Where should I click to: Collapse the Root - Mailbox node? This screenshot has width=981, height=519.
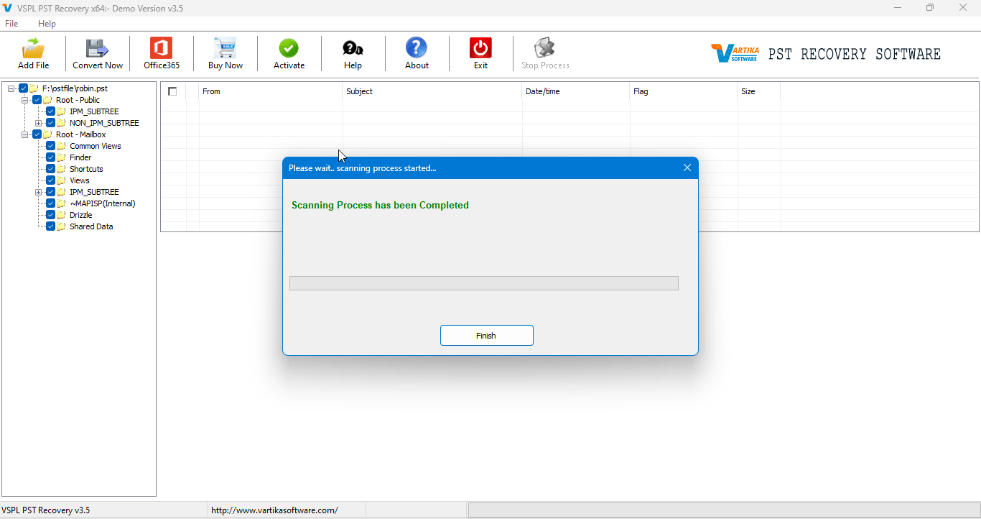point(25,134)
